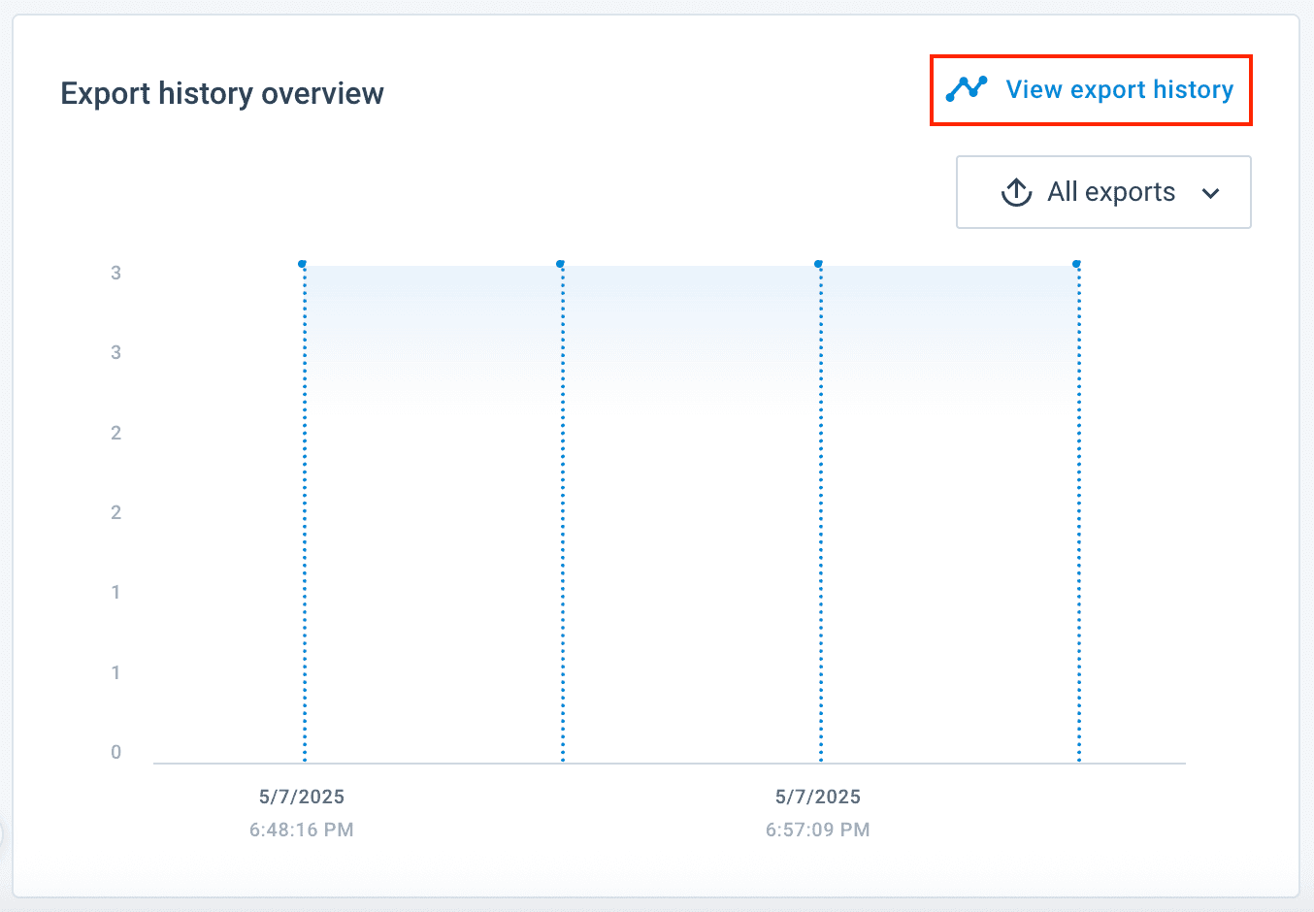The height and width of the screenshot is (912, 1314).
Task: Click the 5/7/2025 6:48:16 PM axis label
Action: pos(302,812)
